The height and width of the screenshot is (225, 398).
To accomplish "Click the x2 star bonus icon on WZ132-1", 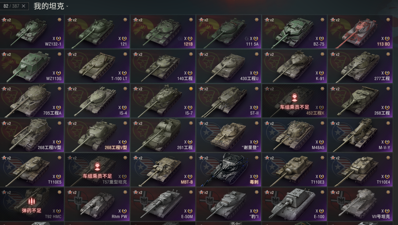I will pyautogui.click(x=6, y=20).
